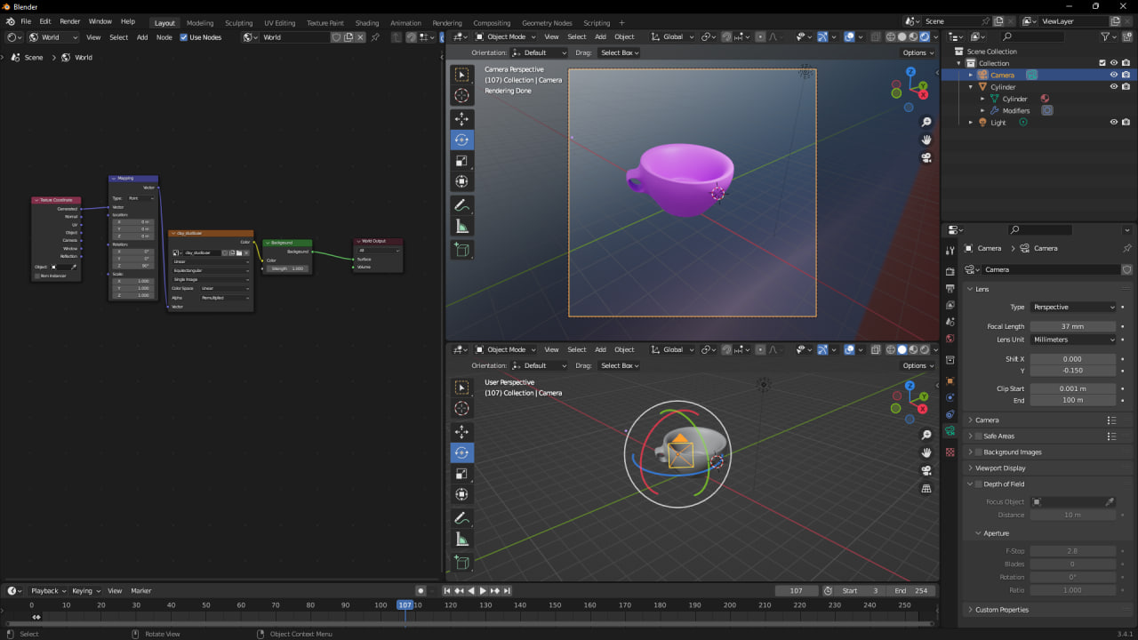This screenshot has width=1138, height=640.
Task: Enable the Background Images checkbox
Action: [979, 452]
